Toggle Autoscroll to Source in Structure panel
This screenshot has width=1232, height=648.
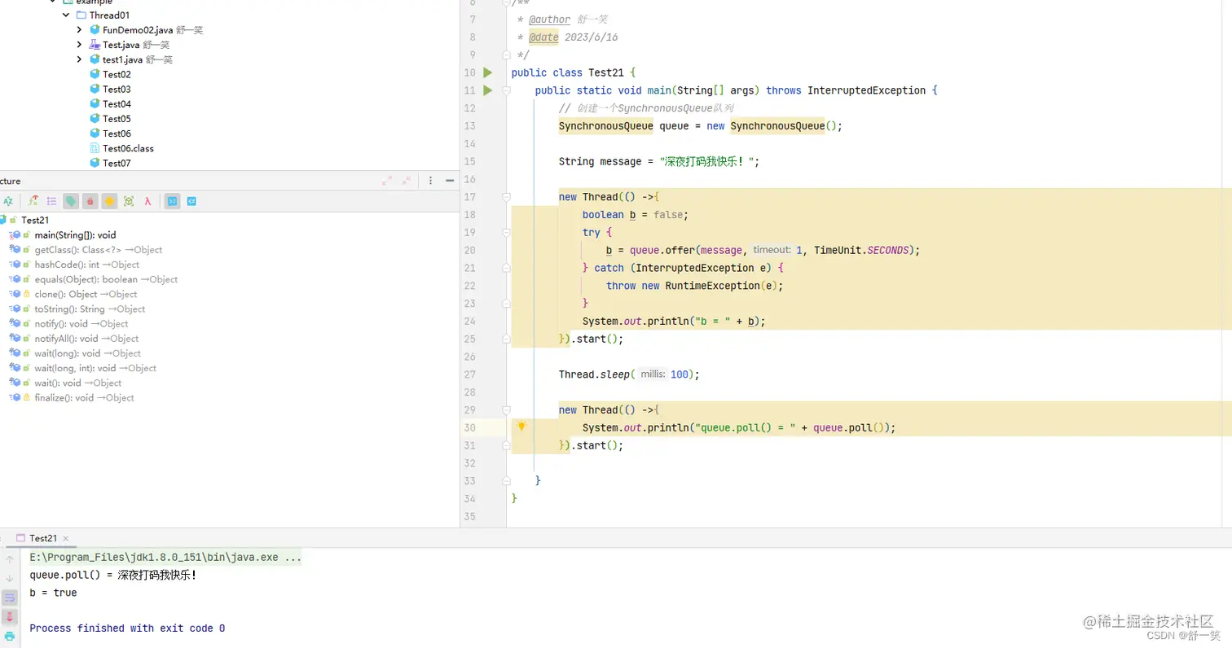click(x=172, y=201)
